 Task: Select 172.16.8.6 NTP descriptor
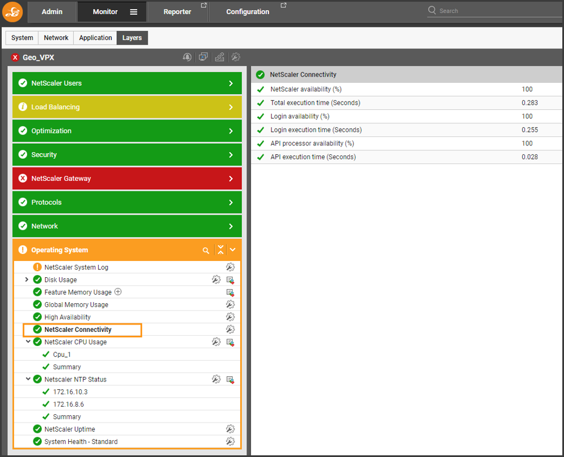68,405
